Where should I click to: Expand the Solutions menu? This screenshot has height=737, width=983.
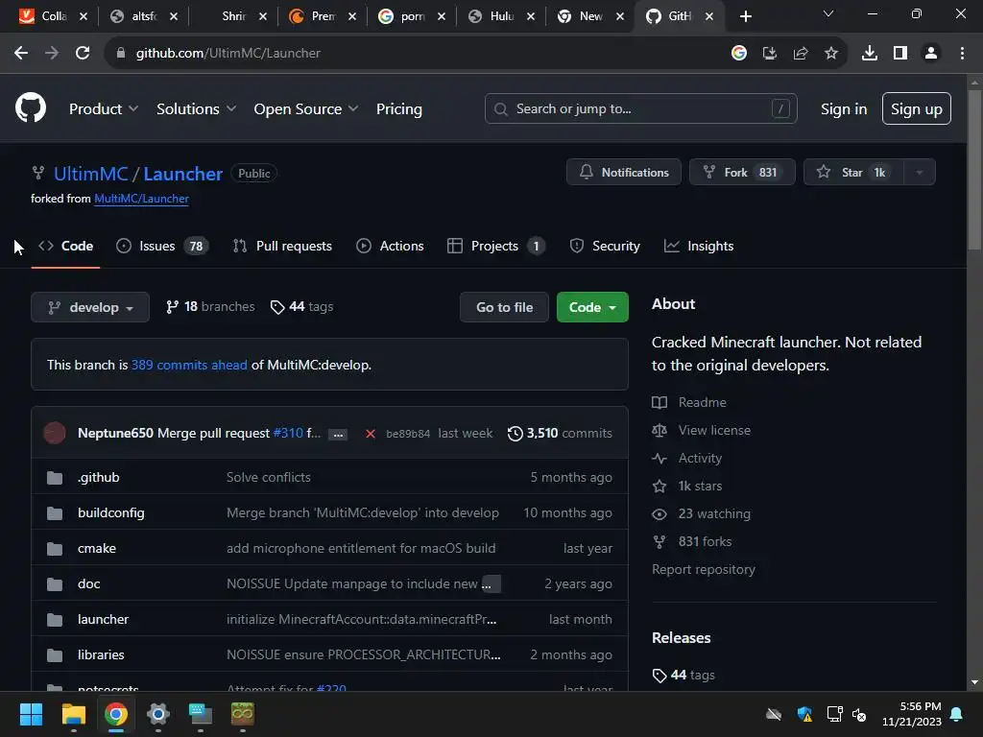point(196,109)
